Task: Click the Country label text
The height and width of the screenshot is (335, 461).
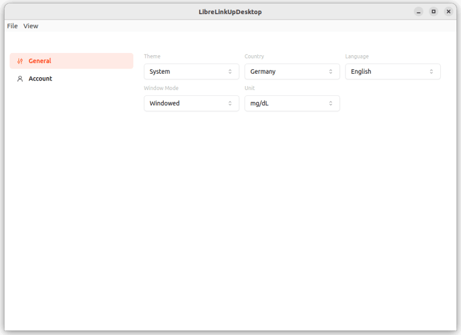Action: (x=254, y=56)
